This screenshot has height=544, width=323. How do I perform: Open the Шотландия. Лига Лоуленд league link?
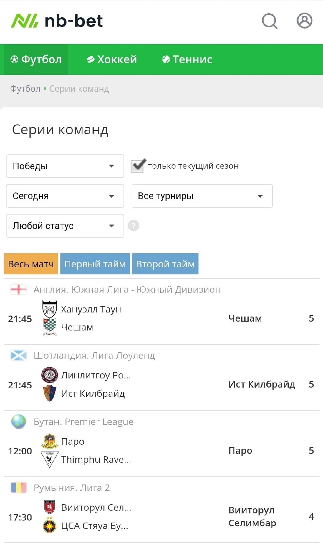click(94, 356)
